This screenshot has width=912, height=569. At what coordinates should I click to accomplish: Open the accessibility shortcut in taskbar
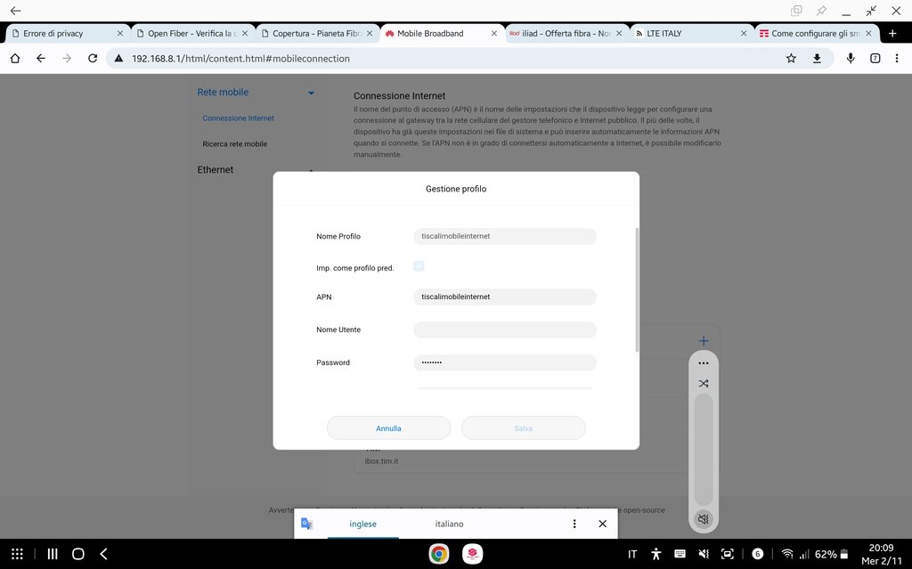pos(656,554)
